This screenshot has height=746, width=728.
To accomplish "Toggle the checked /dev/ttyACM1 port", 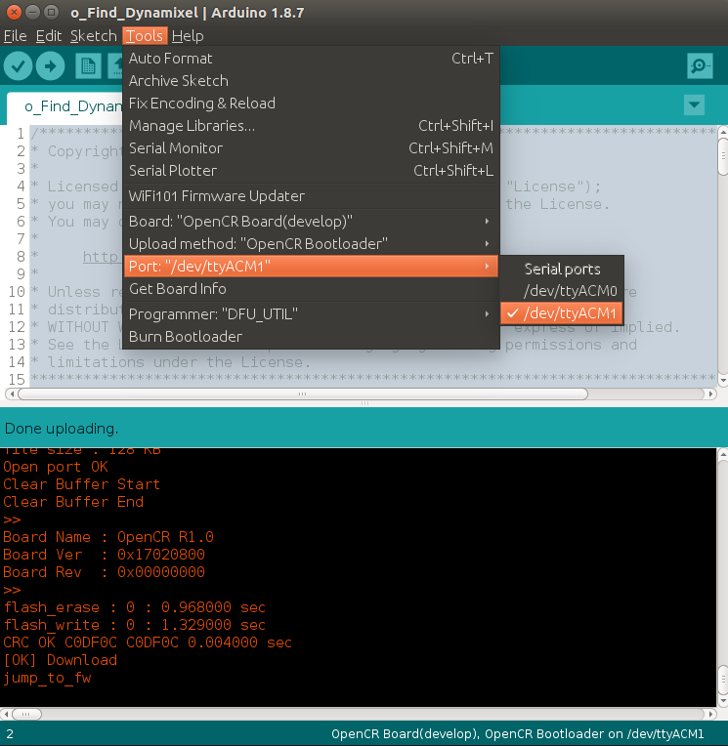I will 570,313.
